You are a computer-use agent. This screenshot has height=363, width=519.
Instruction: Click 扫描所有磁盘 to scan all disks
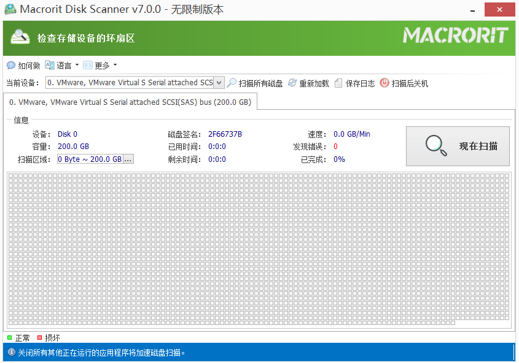[260, 83]
